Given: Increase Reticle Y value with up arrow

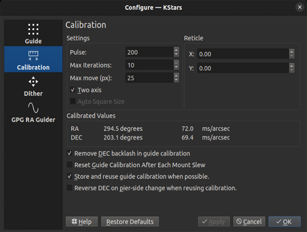Looking at the screenshot, I should [291, 66].
